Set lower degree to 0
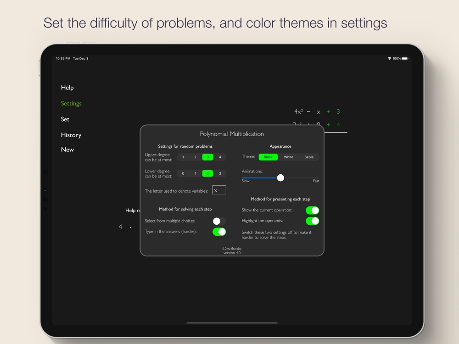The width and height of the screenshot is (459, 344). click(183, 173)
